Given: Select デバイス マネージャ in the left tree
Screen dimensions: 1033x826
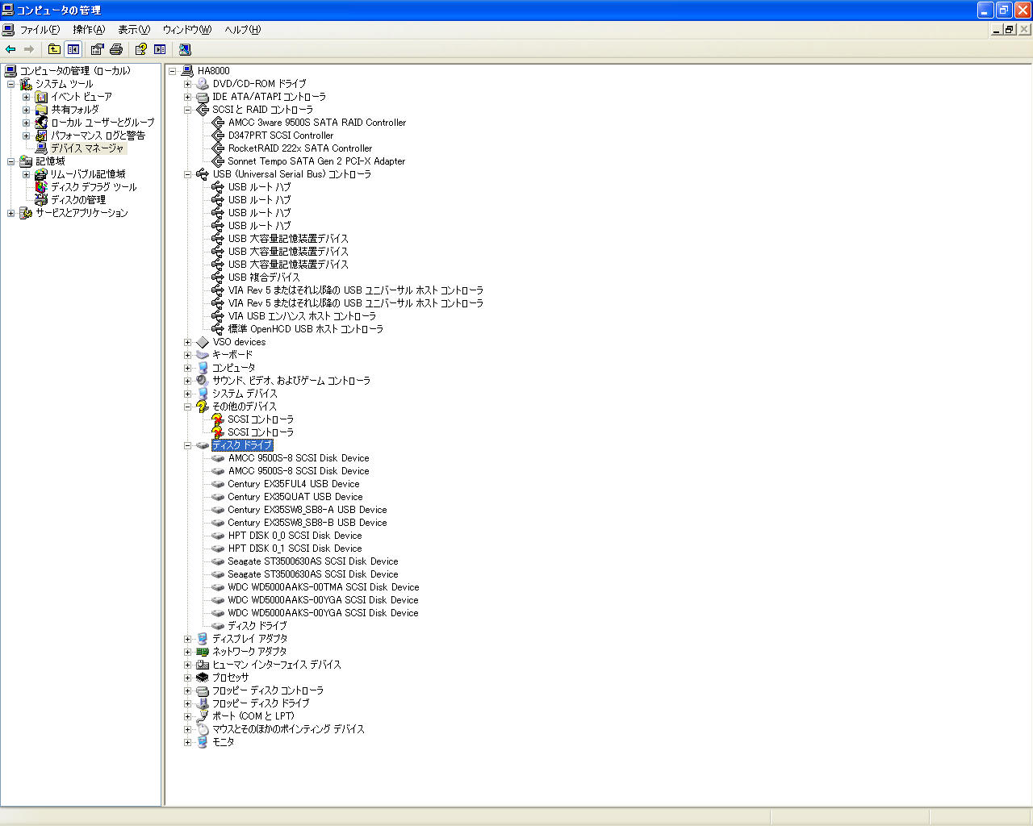Looking at the screenshot, I should 88,148.
